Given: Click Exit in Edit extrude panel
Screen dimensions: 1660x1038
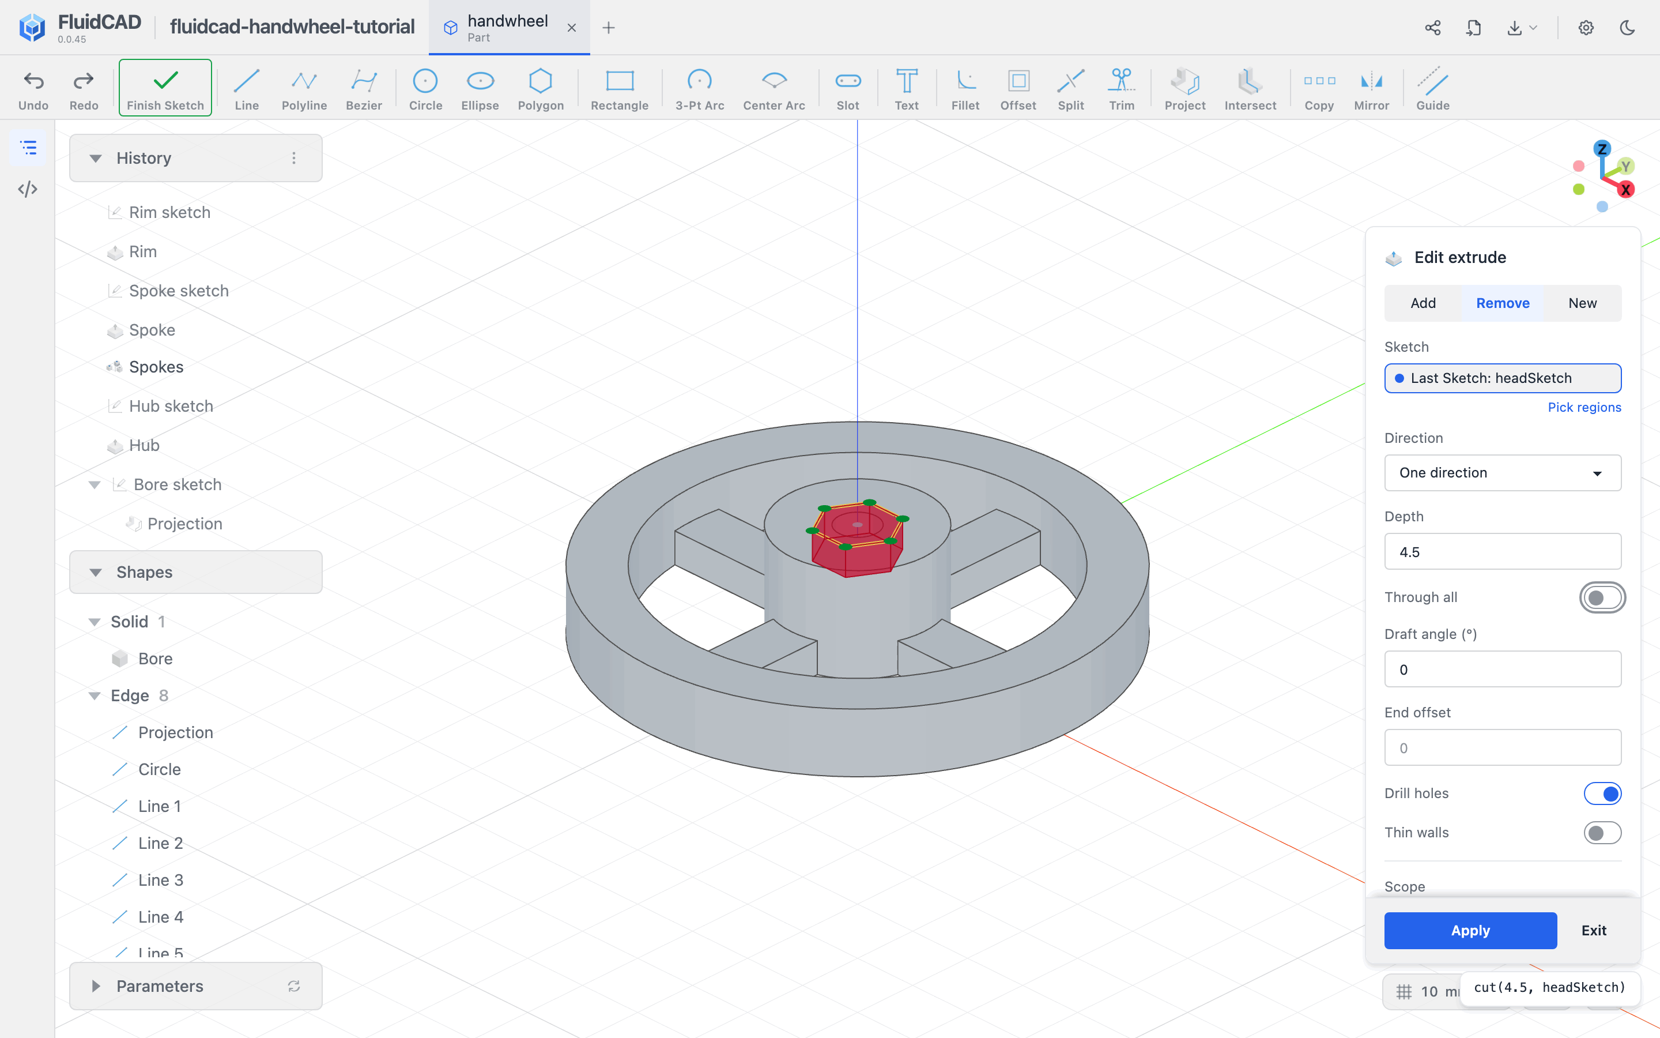Looking at the screenshot, I should pos(1594,931).
